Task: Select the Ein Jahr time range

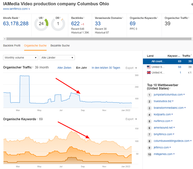Action: pyautogui.click(x=81, y=68)
